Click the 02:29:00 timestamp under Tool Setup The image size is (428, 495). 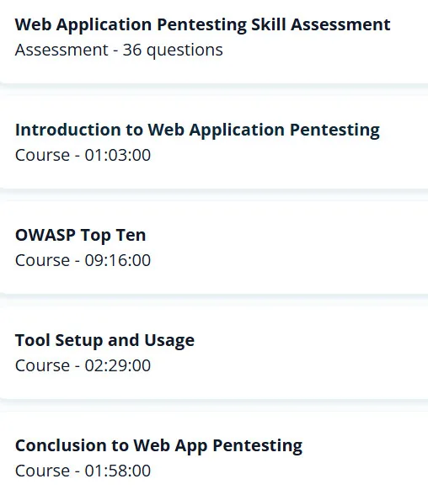point(118,365)
